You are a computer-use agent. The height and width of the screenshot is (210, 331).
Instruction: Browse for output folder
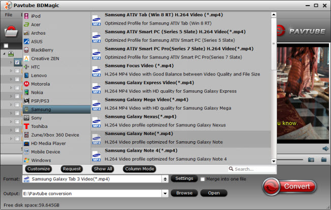[184, 193]
